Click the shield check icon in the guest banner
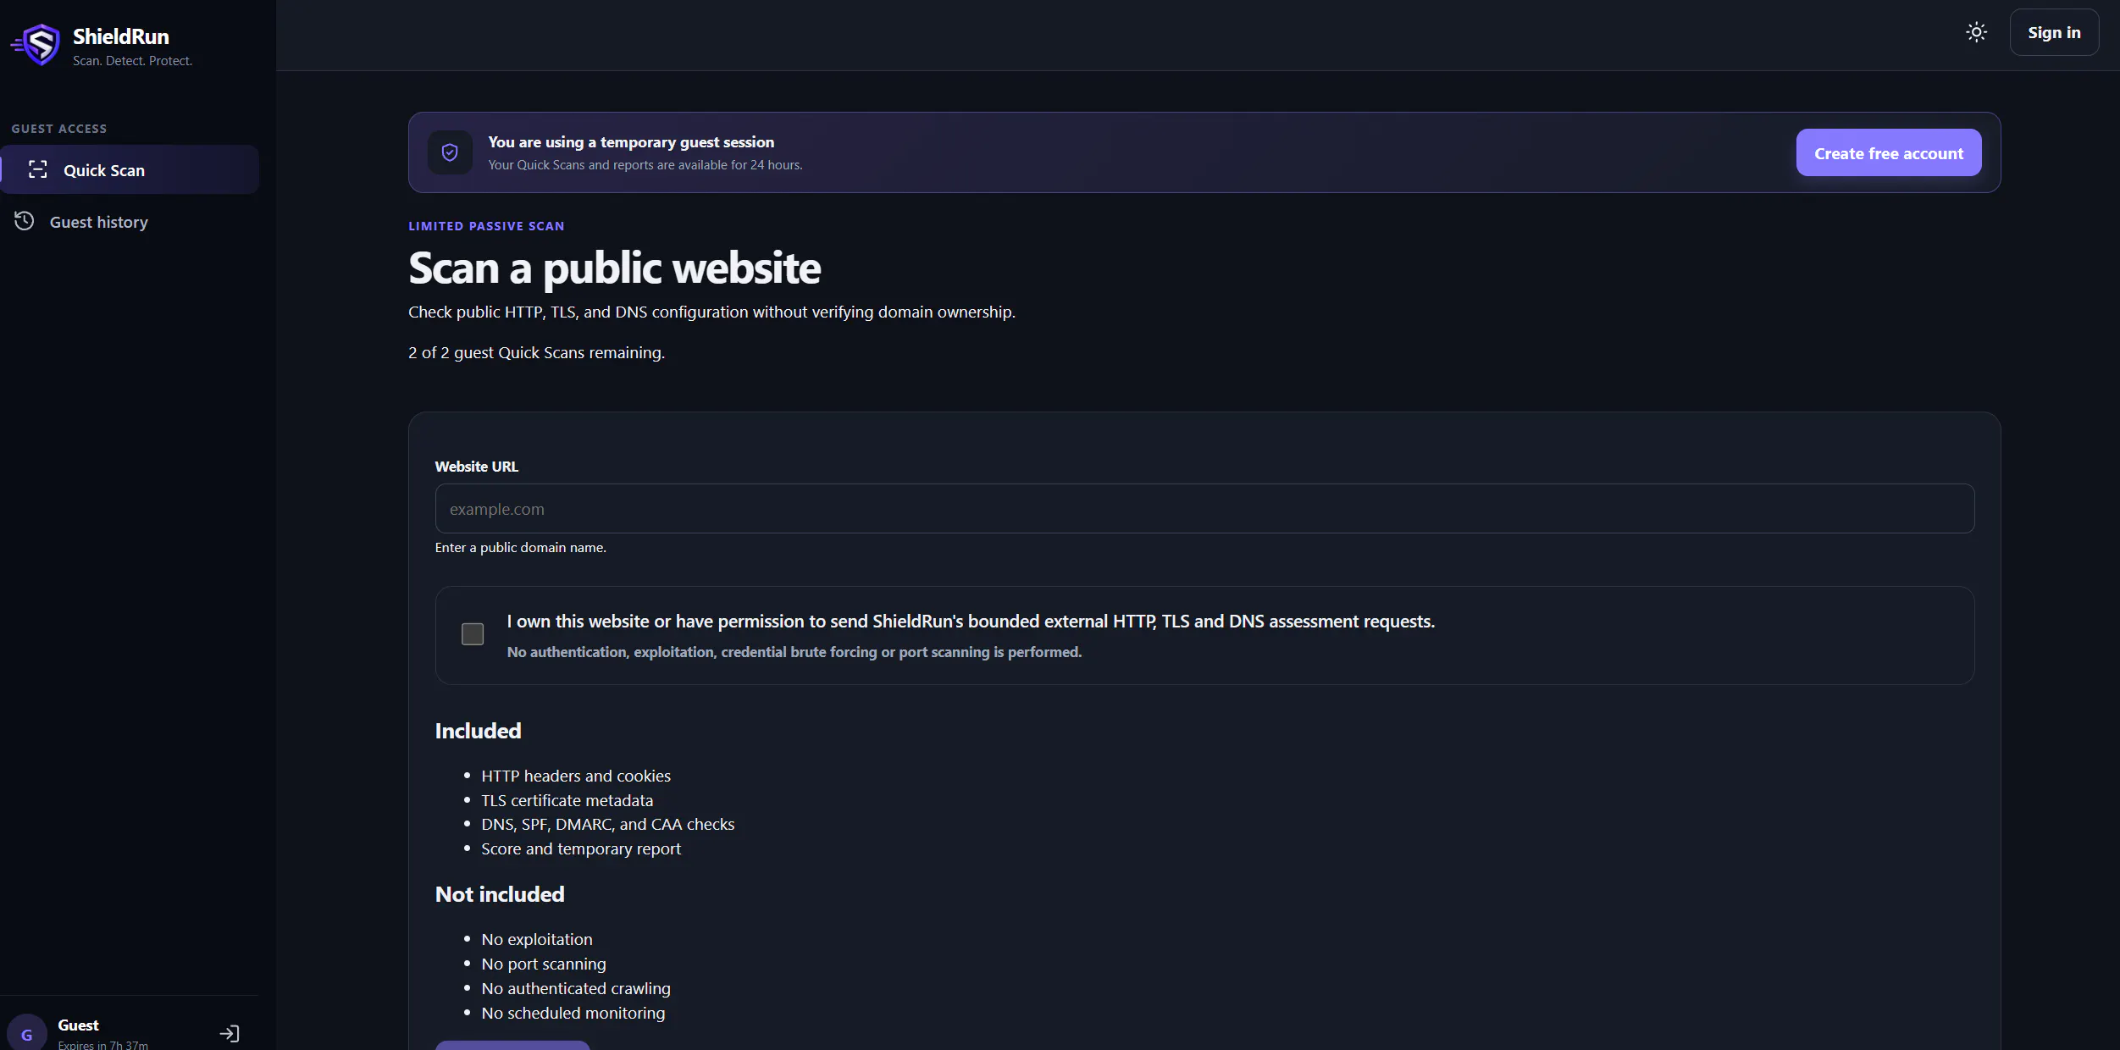 point(450,152)
